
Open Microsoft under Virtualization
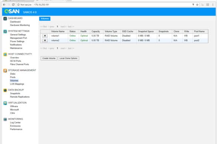[14, 110]
